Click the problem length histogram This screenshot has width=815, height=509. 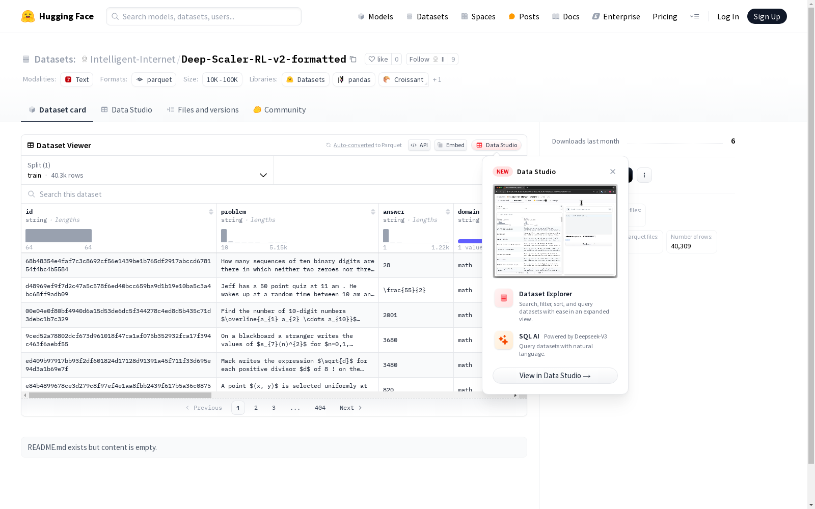click(x=254, y=236)
